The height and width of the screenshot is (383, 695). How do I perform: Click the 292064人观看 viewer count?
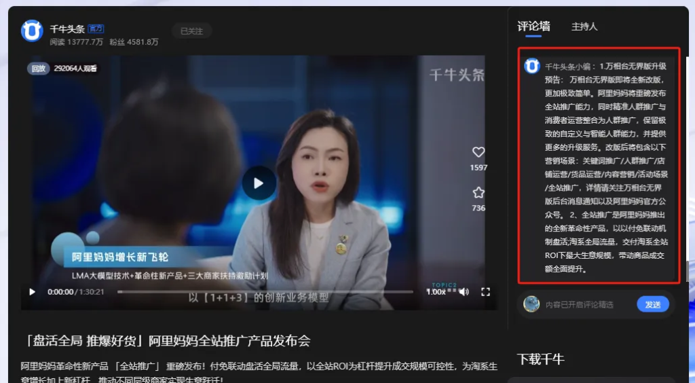(75, 69)
